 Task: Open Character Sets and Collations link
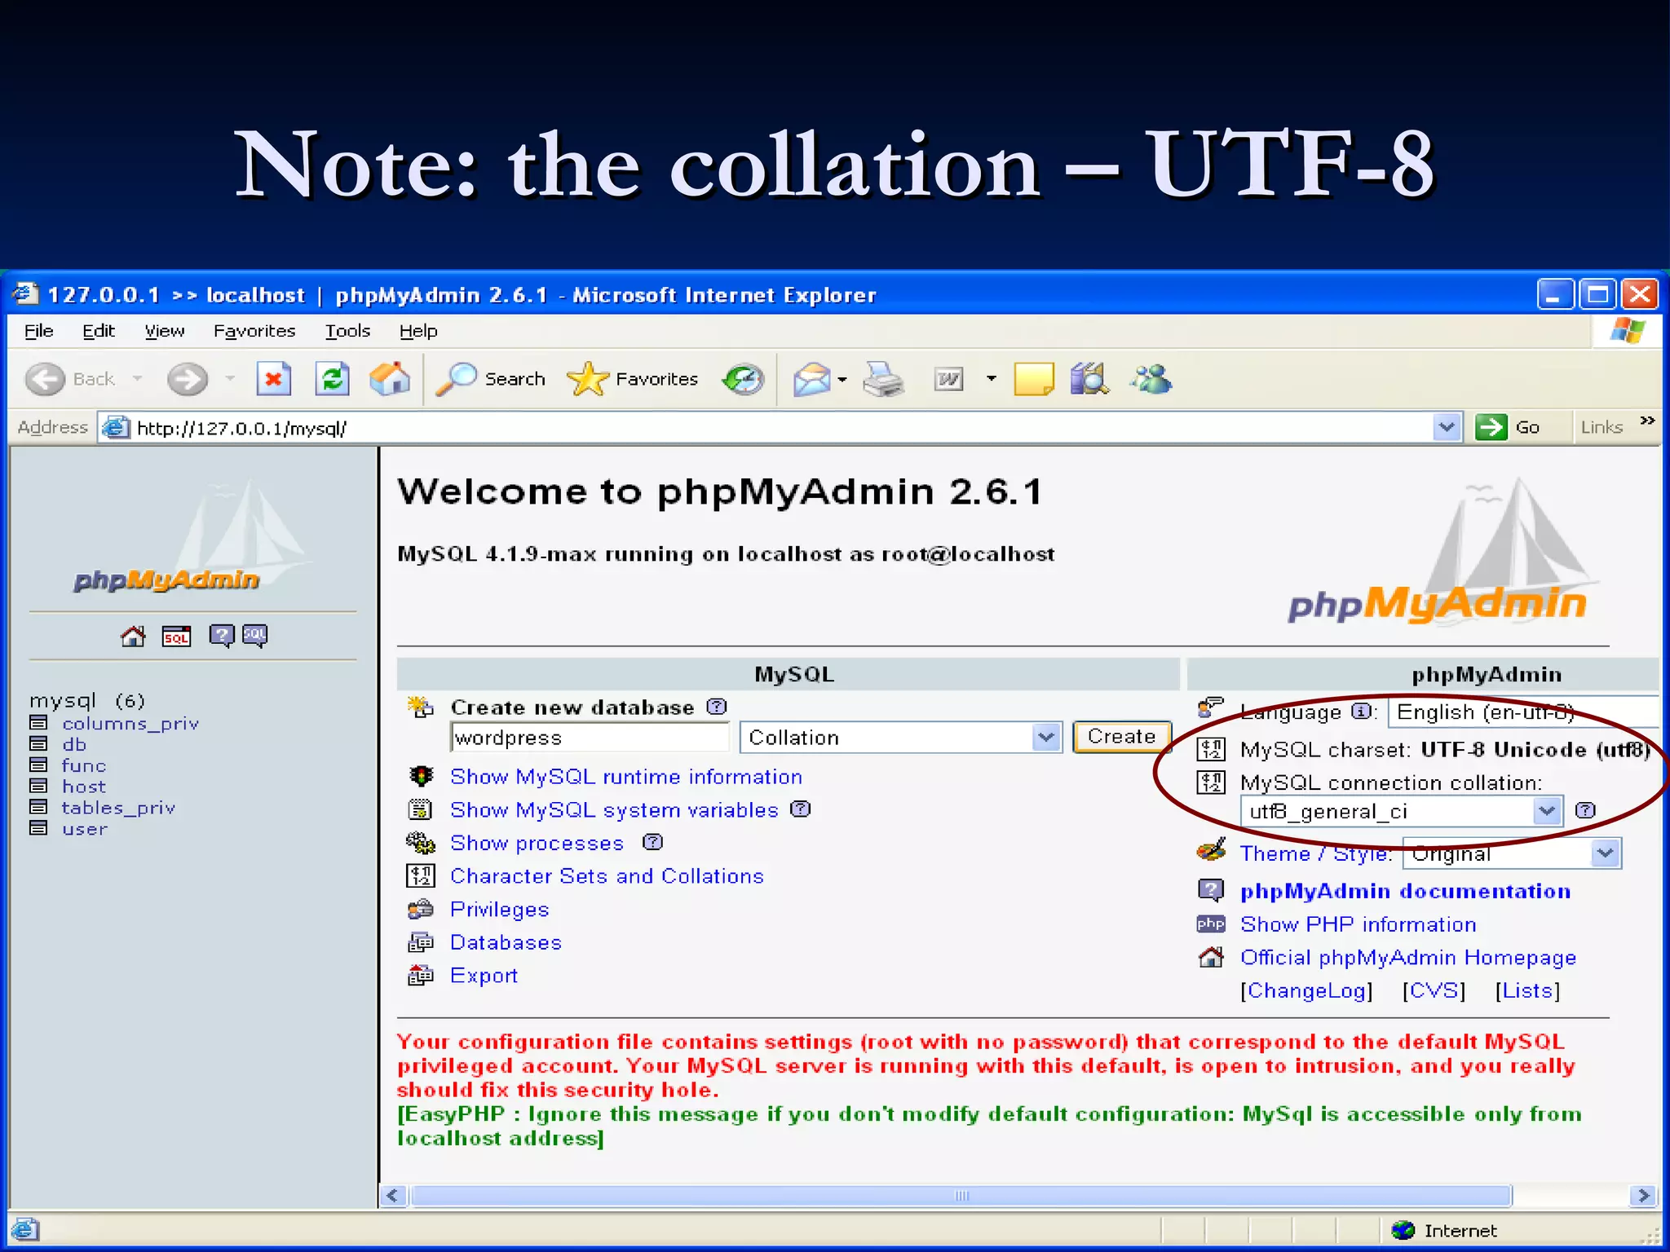coord(607,876)
